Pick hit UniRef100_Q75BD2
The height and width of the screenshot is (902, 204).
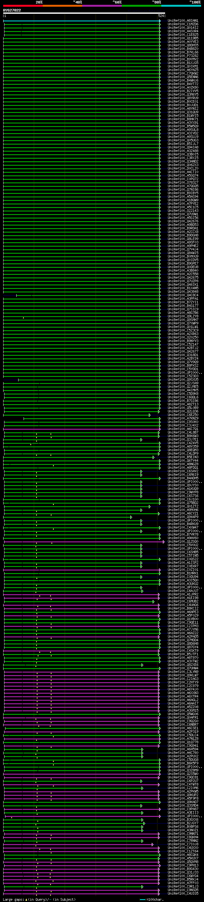point(183,502)
